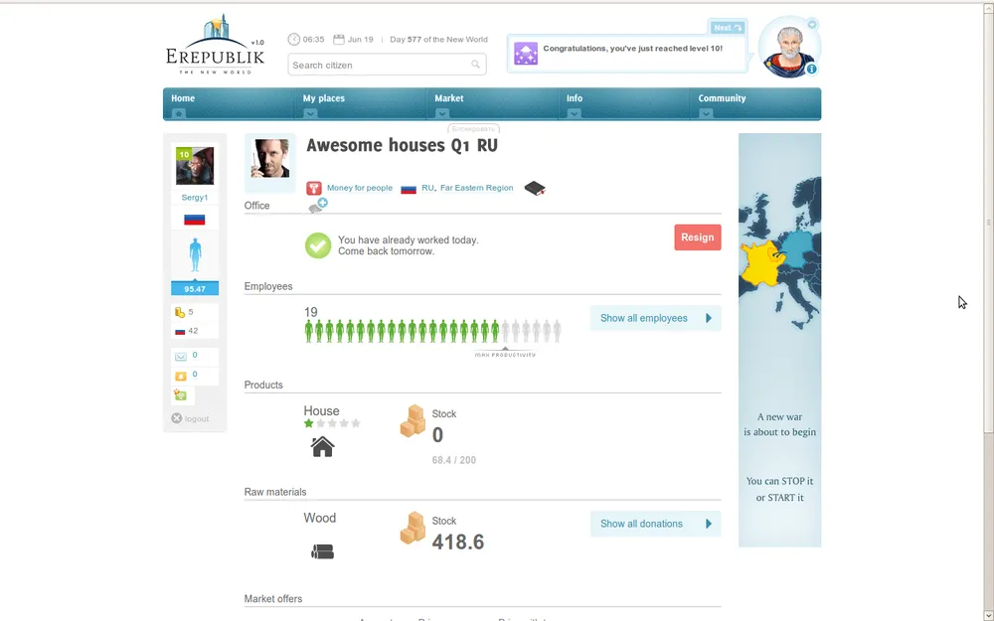Click the company avatar picture
994x621 pixels.
270,159
